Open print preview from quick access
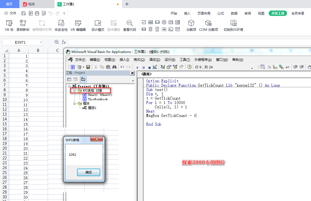311x201 pixels. pyautogui.click(x=44, y=13)
